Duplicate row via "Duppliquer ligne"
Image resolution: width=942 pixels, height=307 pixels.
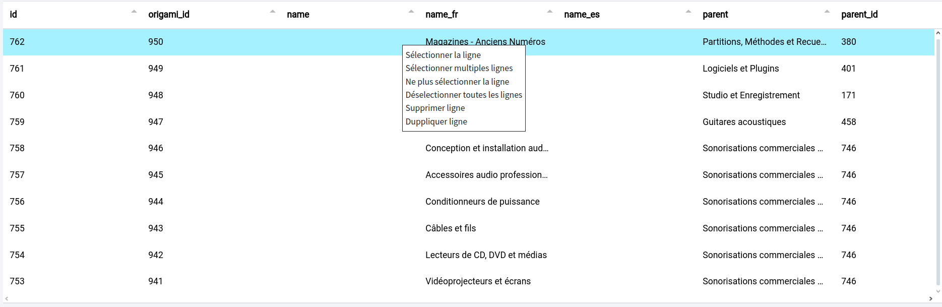pyautogui.click(x=436, y=121)
